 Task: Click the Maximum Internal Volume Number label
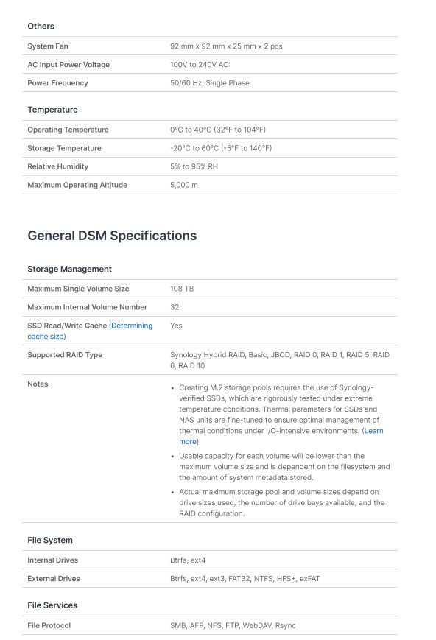[88, 307]
